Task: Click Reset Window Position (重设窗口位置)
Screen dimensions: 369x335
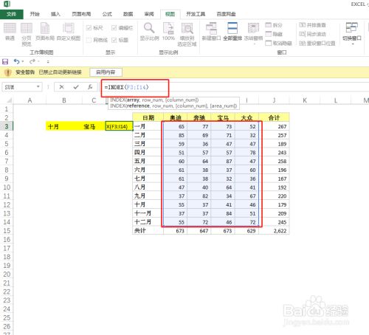Action: coord(317,44)
